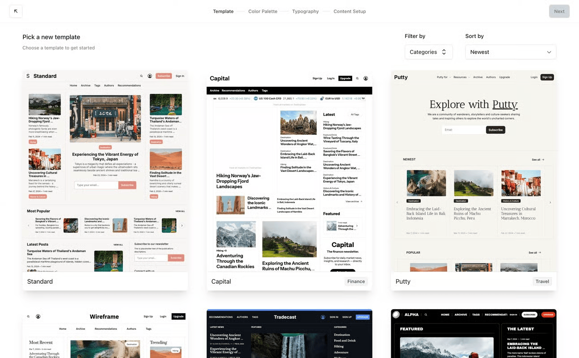This screenshot has height=358, width=579.
Task: Go to the Typography step
Action: (x=305, y=11)
